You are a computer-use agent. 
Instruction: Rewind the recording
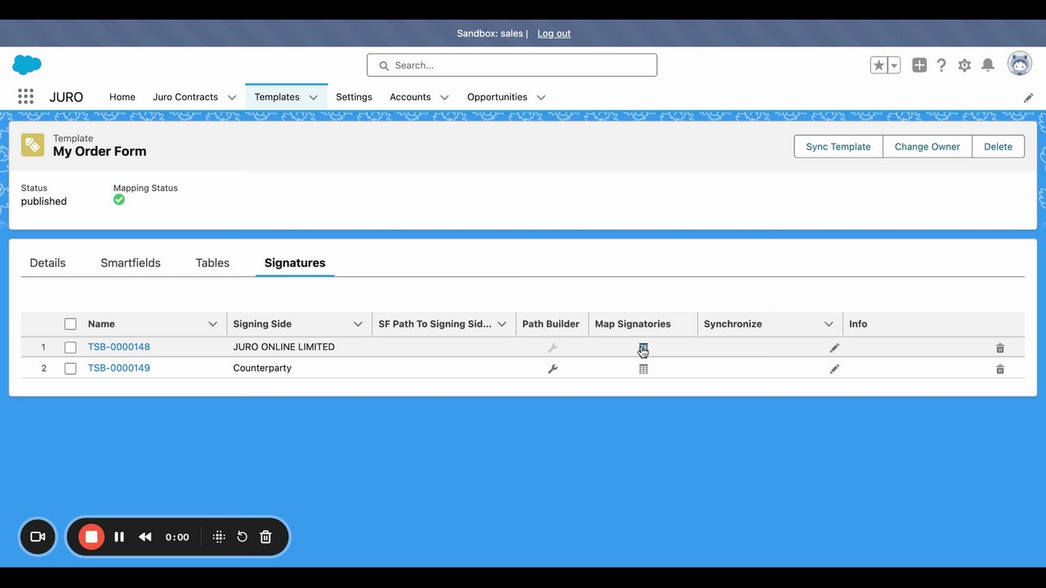click(145, 537)
